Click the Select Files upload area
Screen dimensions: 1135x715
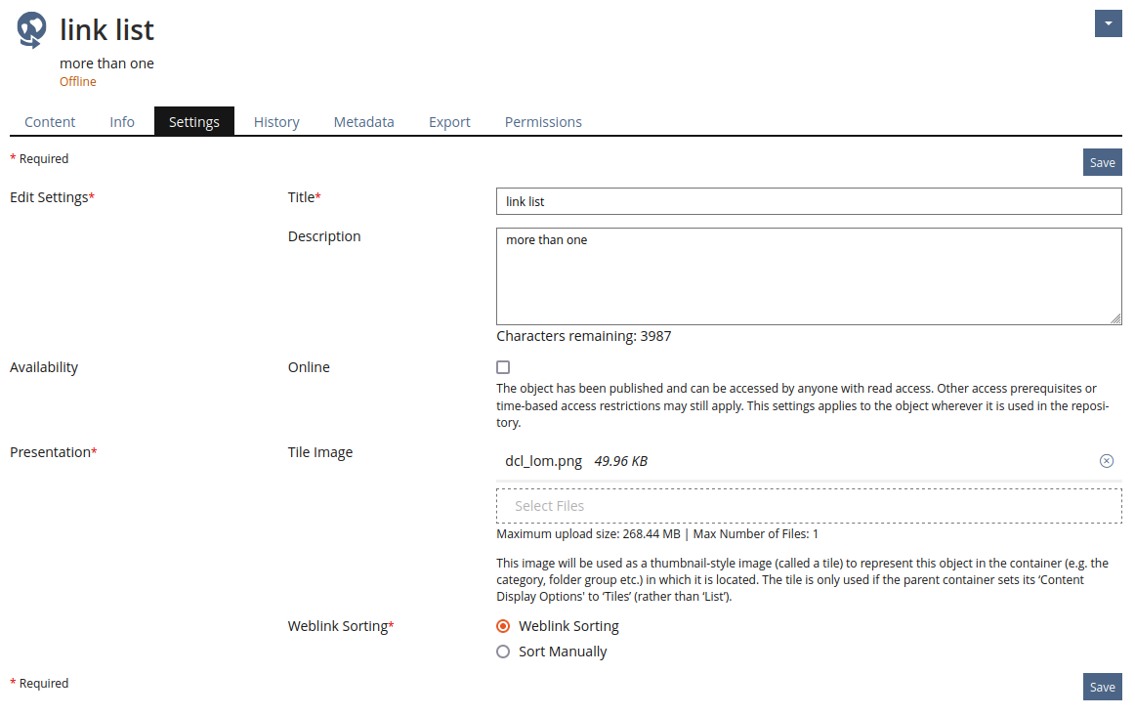(808, 506)
